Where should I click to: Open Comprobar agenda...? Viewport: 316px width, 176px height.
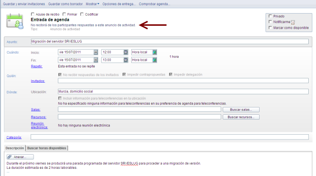(155, 4)
